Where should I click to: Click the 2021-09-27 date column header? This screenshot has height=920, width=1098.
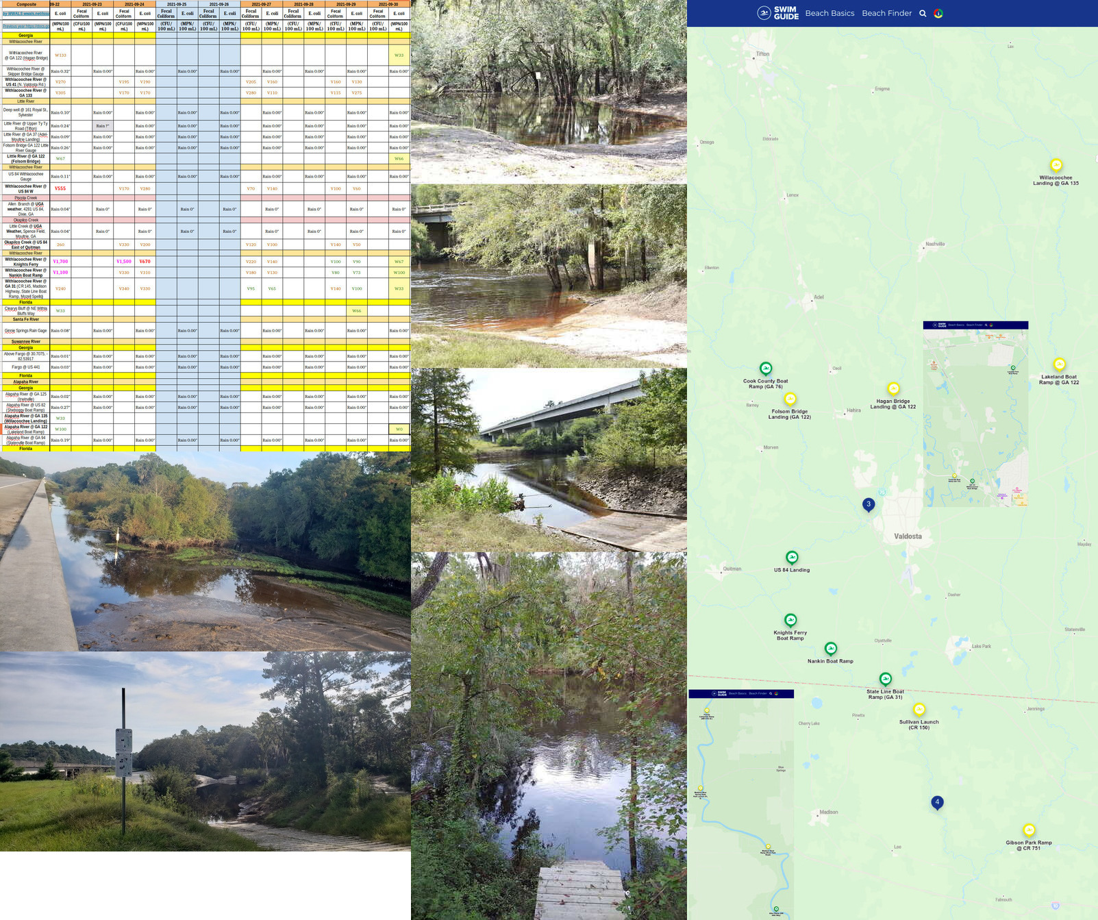click(x=261, y=4)
